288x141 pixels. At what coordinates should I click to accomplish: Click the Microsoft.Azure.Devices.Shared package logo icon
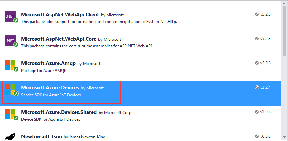(11, 114)
